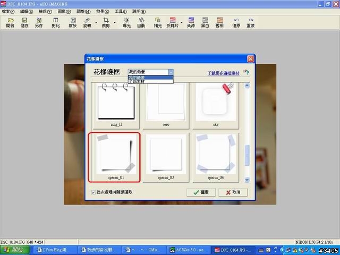Switch to the Yam Blog taskbar window
Image resolution: width=340 pixels, height=255 pixels.
56,250
